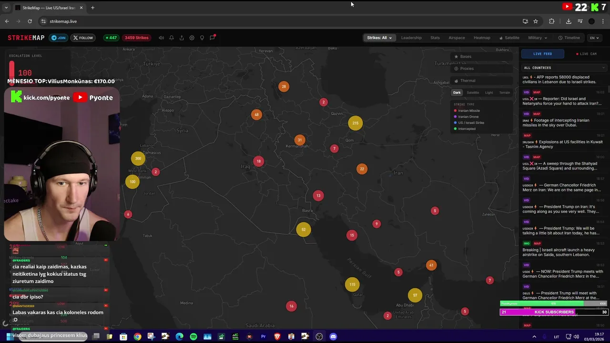
Task: Open Brave browser from the taskbar
Action: tap(277, 336)
